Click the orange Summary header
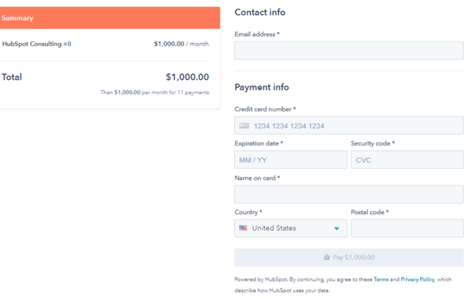Viewport: 464px width, 299px height. click(x=110, y=18)
